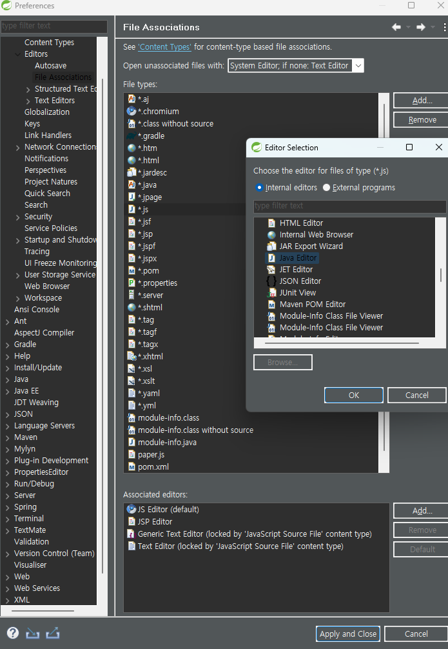
Task: Expand the Maven preferences node
Action: tap(8, 437)
